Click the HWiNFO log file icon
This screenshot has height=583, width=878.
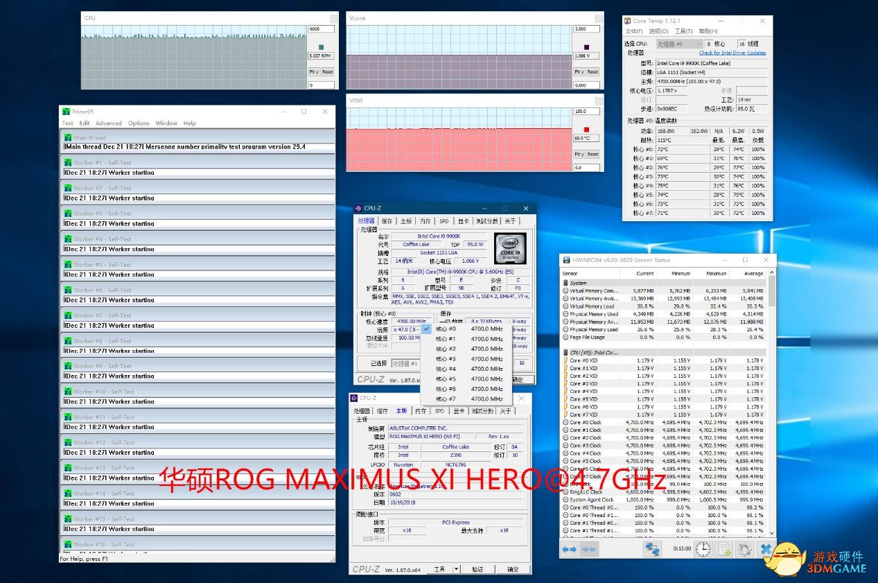(724, 549)
